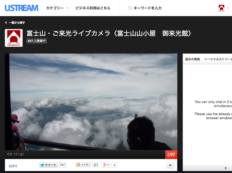Switch to 過去の番組 tab
The width and height of the screenshot is (232, 173).
coord(192,59)
